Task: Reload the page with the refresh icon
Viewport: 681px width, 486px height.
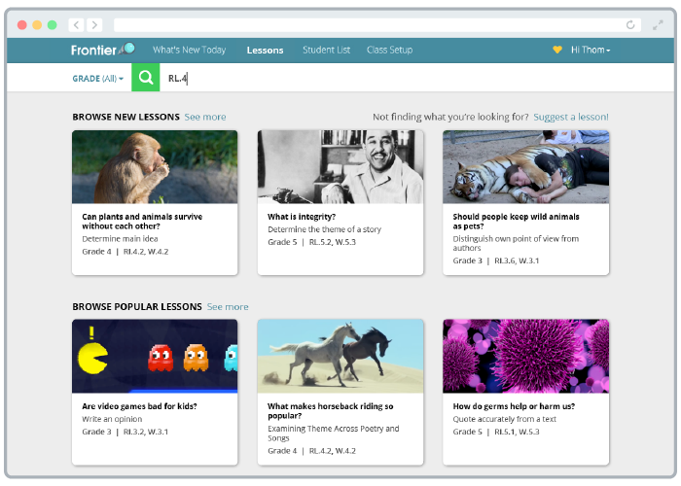Action: click(x=630, y=24)
